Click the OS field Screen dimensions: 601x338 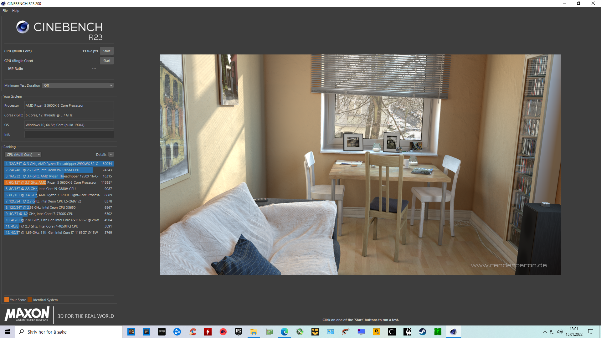69,125
